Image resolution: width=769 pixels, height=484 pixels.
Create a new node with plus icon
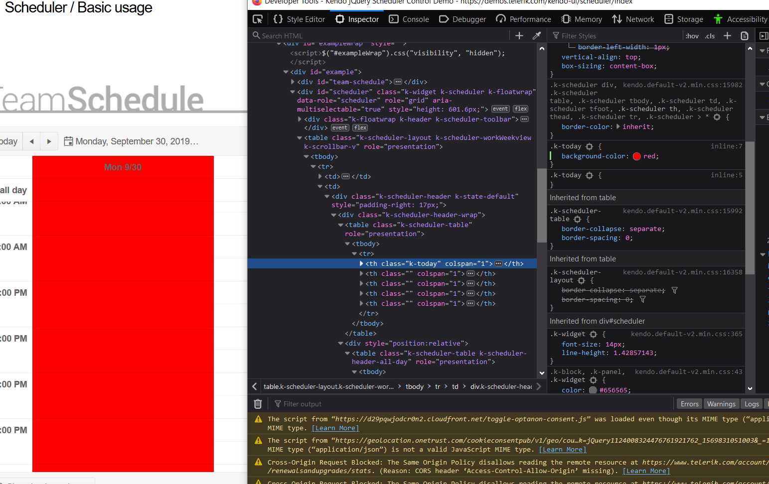tap(519, 36)
